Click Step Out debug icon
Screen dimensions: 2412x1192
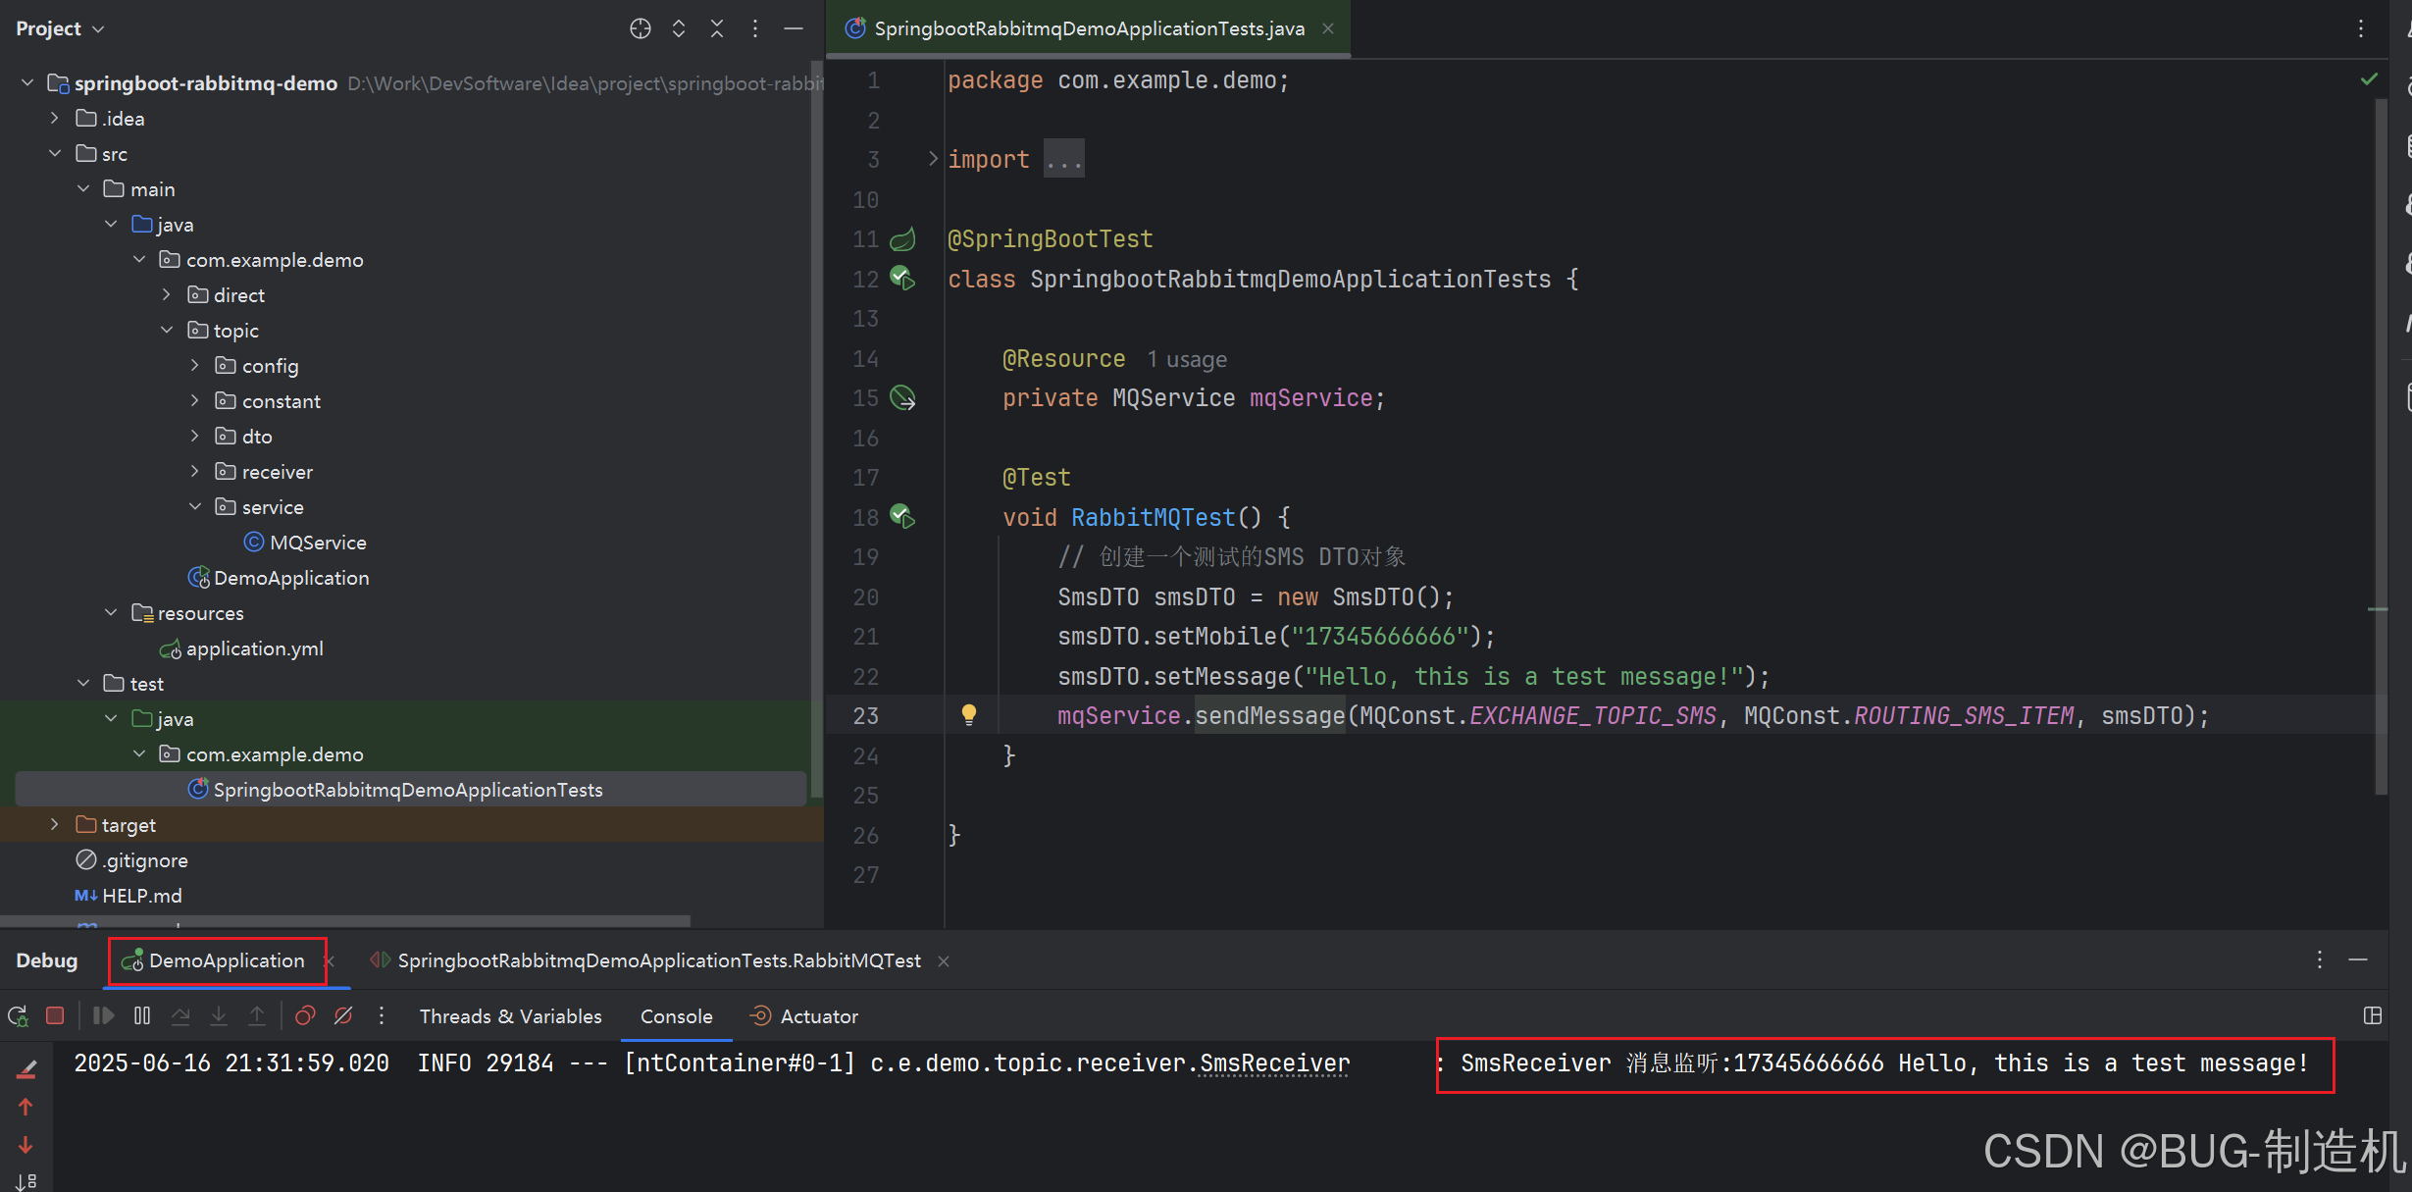[x=257, y=1015]
